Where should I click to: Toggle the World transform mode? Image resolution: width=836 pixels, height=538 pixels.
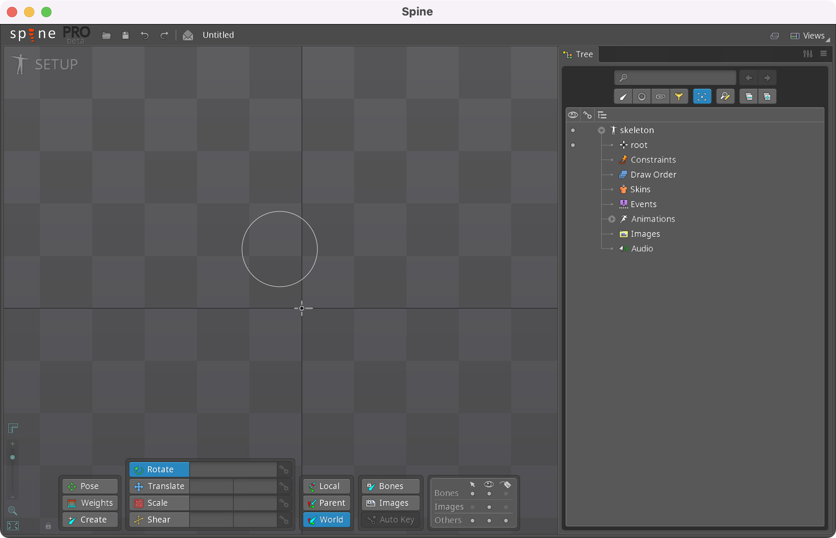(326, 520)
